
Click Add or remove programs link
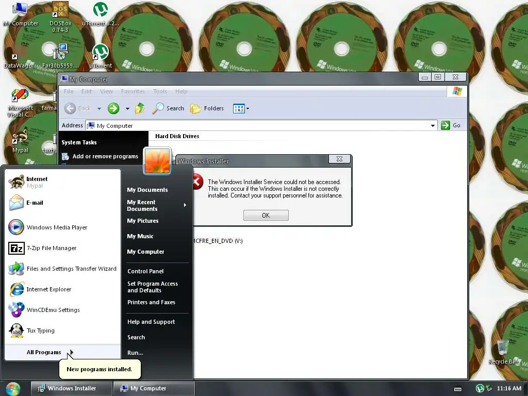(x=100, y=156)
